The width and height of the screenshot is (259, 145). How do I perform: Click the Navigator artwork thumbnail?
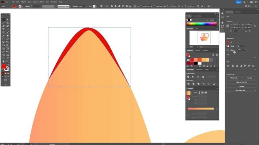[204, 37]
